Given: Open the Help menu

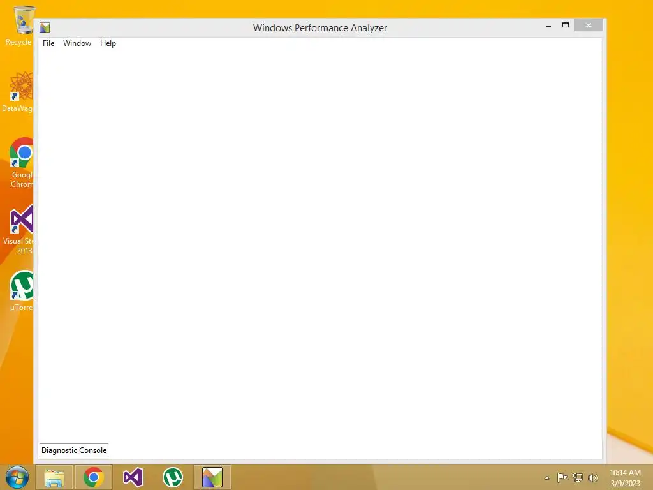Looking at the screenshot, I should point(108,43).
